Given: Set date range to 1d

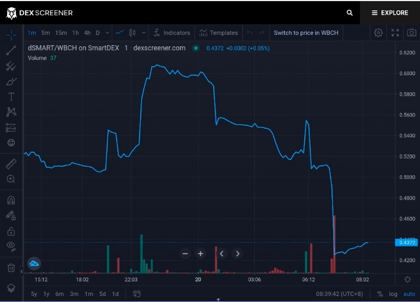Looking at the screenshot, I should click(116, 294).
